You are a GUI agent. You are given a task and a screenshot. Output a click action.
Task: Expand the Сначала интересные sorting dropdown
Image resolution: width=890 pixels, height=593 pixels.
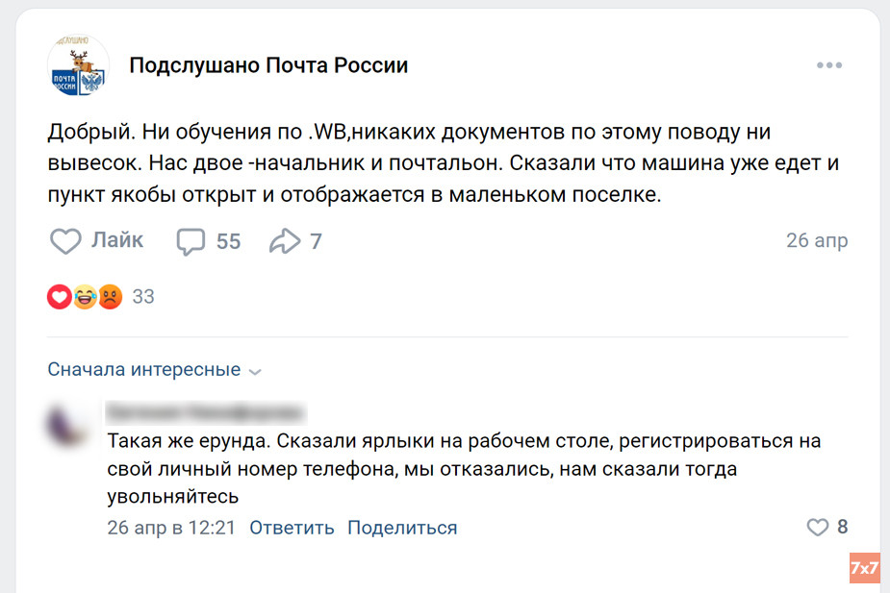[142, 369]
